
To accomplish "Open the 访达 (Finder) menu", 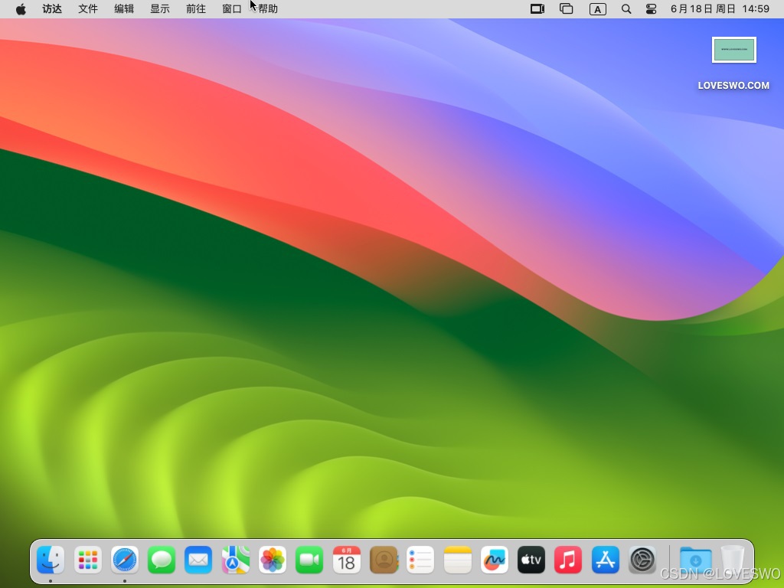I will 52,9.
